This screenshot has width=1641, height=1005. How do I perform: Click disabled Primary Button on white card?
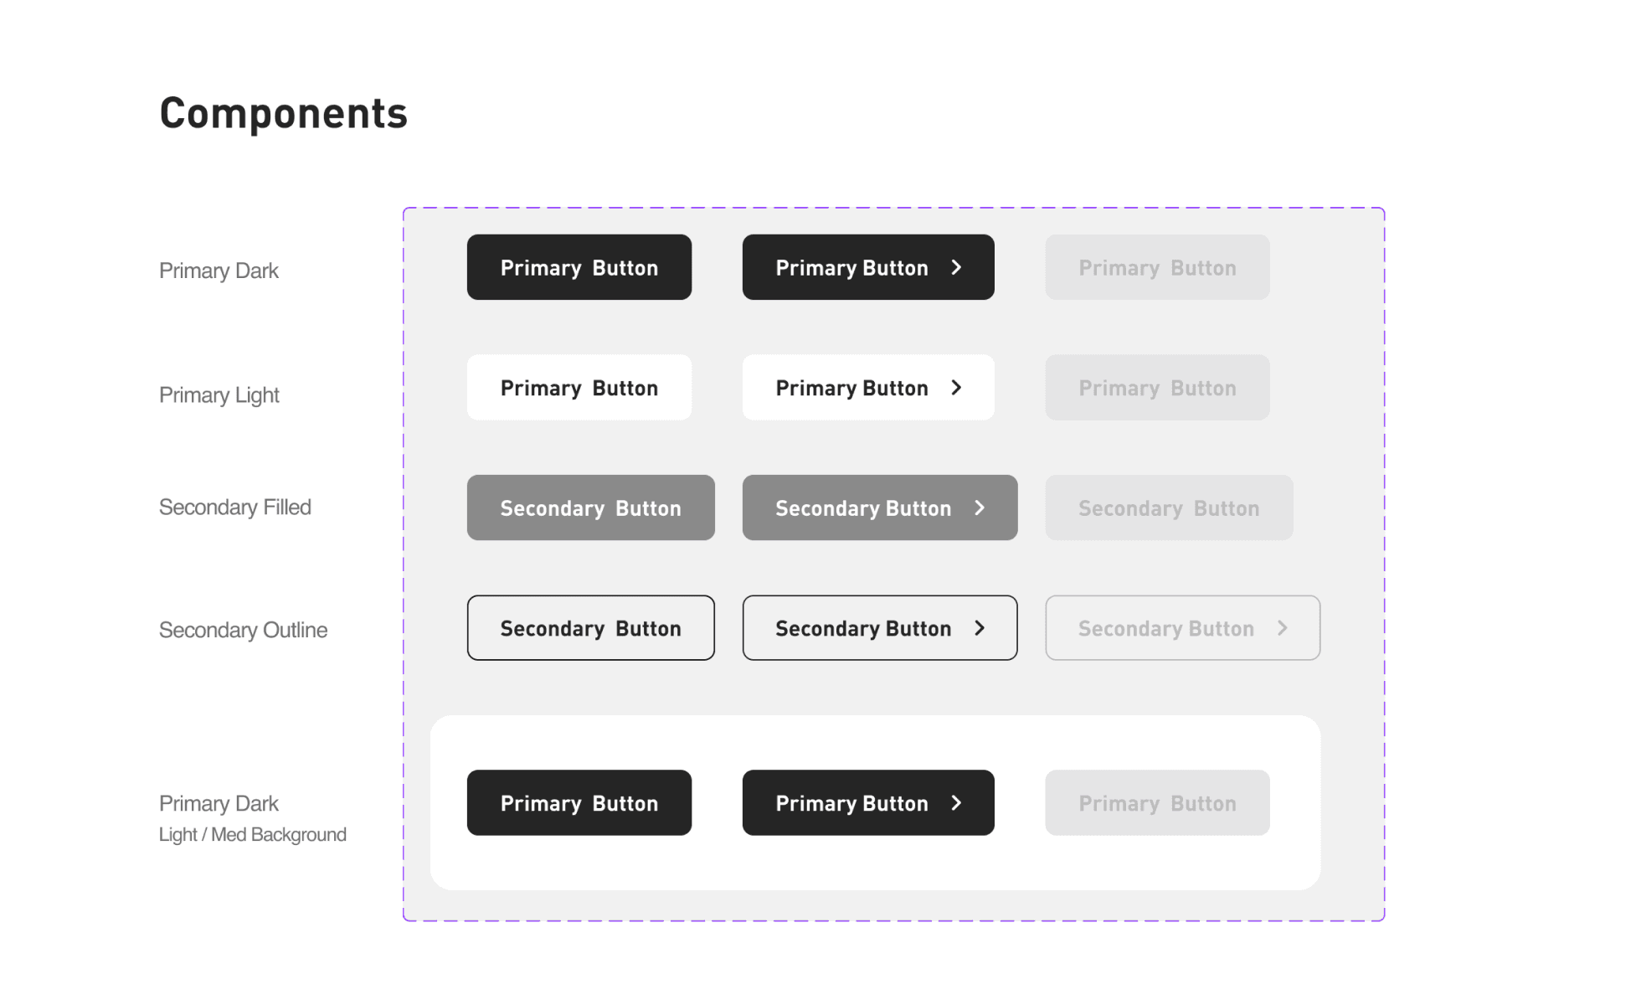click(x=1157, y=803)
